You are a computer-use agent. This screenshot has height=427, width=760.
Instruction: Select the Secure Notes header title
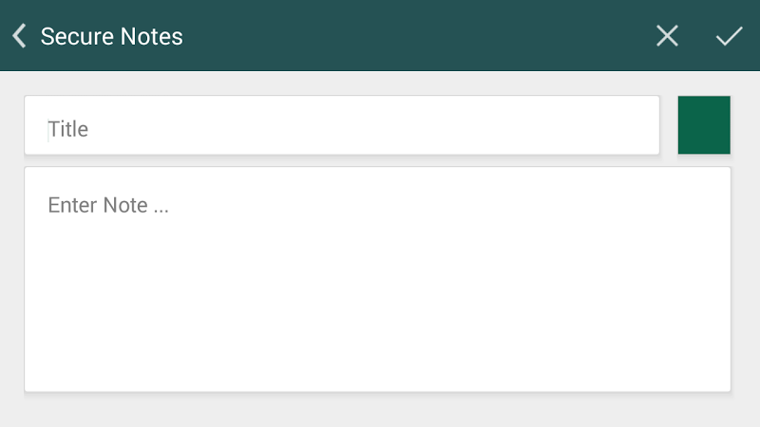click(x=111, y=36)
